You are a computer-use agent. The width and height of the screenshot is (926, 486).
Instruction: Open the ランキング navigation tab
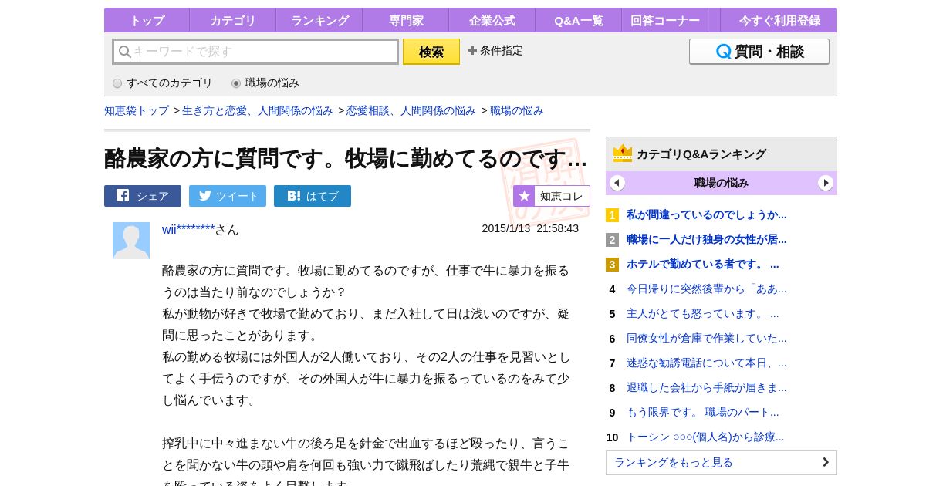[x=319, y=21]
